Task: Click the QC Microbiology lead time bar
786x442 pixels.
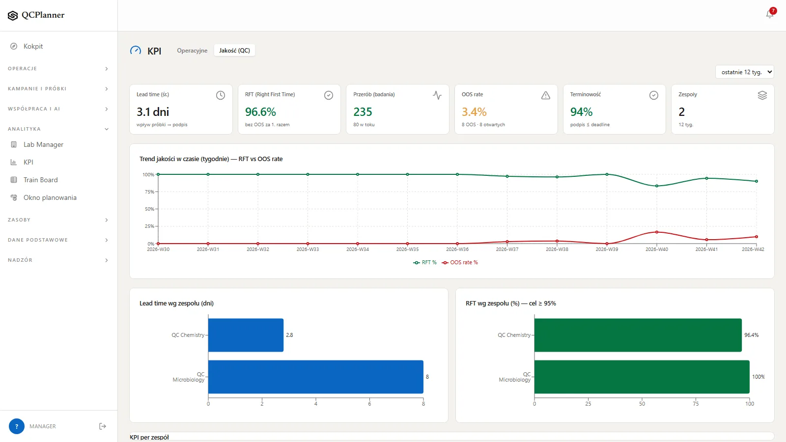Action: pos(316,377)
